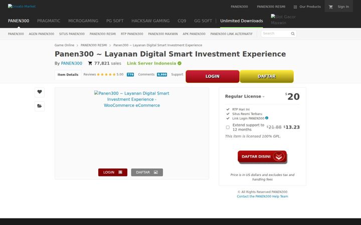This screenshot has height=225, width=361.
Task: Click the Slot Gacor Maxwin image
Action: pos(283,19)
